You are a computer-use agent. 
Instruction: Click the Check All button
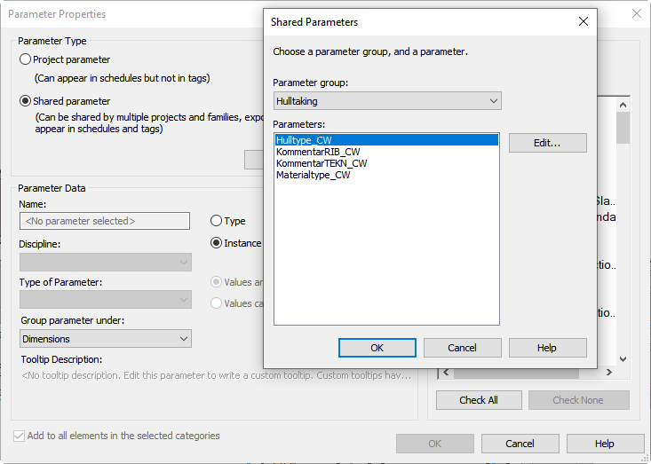click(478, 400)
